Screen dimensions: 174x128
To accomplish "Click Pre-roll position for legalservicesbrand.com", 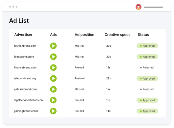I will [79, 100].
